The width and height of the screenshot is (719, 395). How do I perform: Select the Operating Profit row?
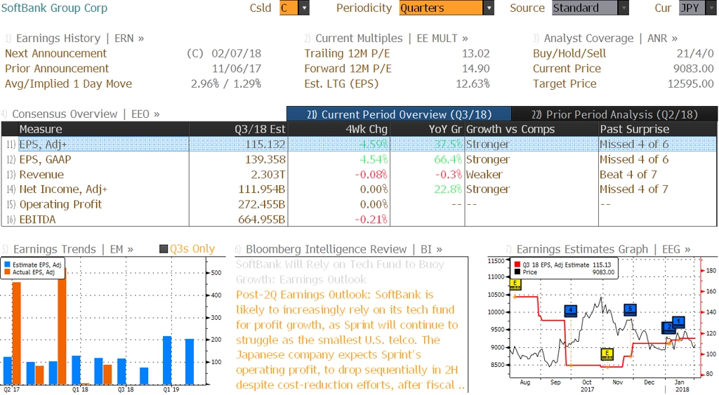pos(359,204)
